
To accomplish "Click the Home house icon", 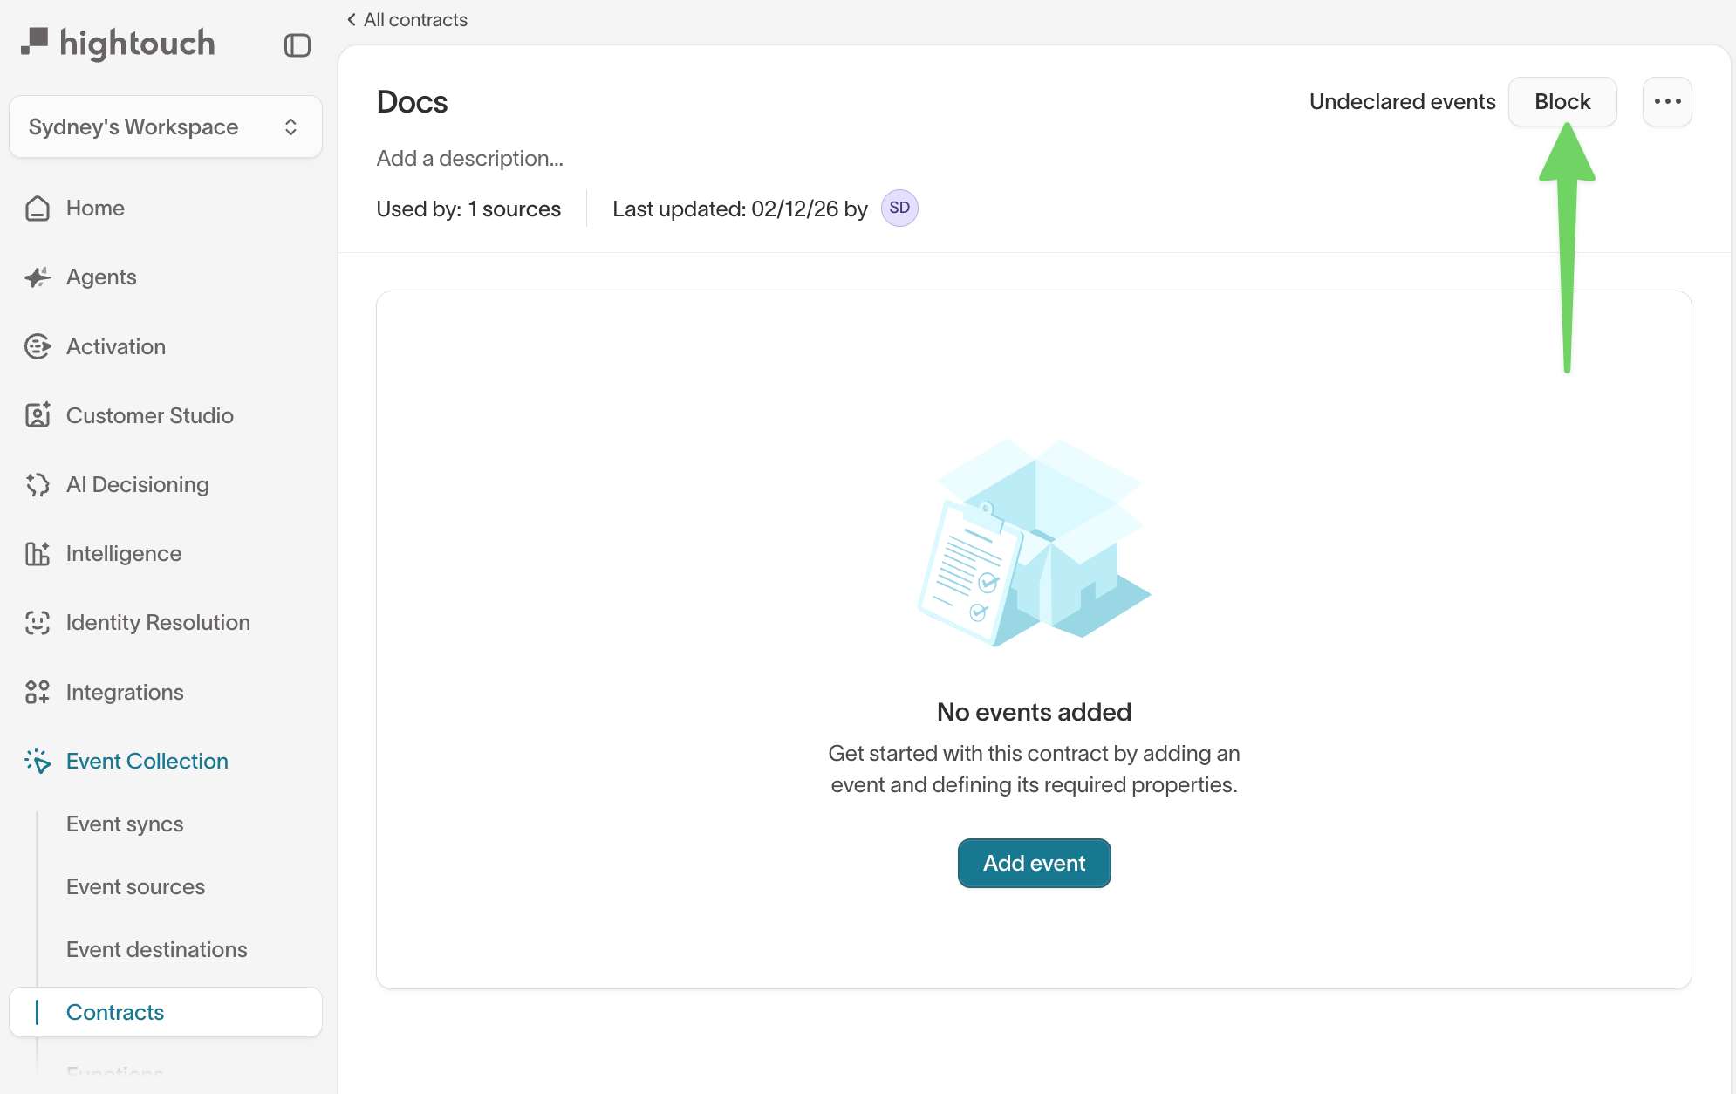I will pos(38,209).
